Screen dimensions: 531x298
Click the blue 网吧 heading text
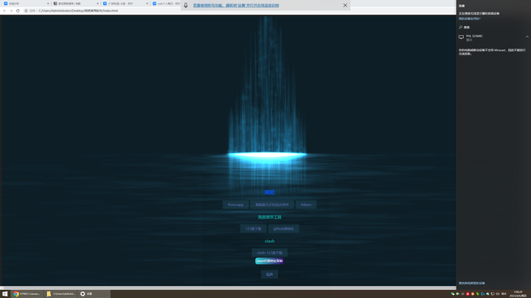click(x=270, y=193)
